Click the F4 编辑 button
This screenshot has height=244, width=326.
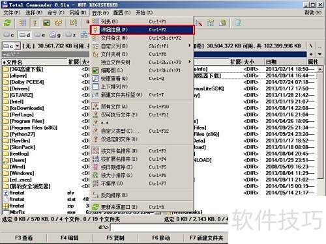click(x=70, y=238)
